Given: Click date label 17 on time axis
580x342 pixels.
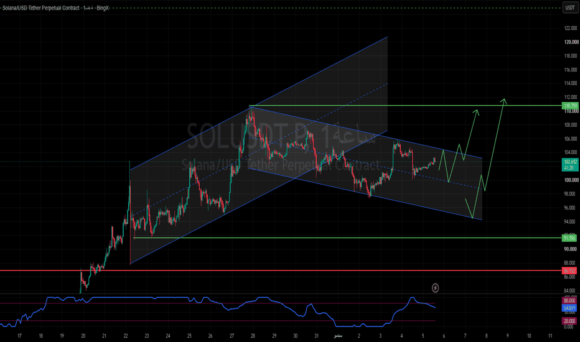Looking at the screenshot, I should click(19, 336).
